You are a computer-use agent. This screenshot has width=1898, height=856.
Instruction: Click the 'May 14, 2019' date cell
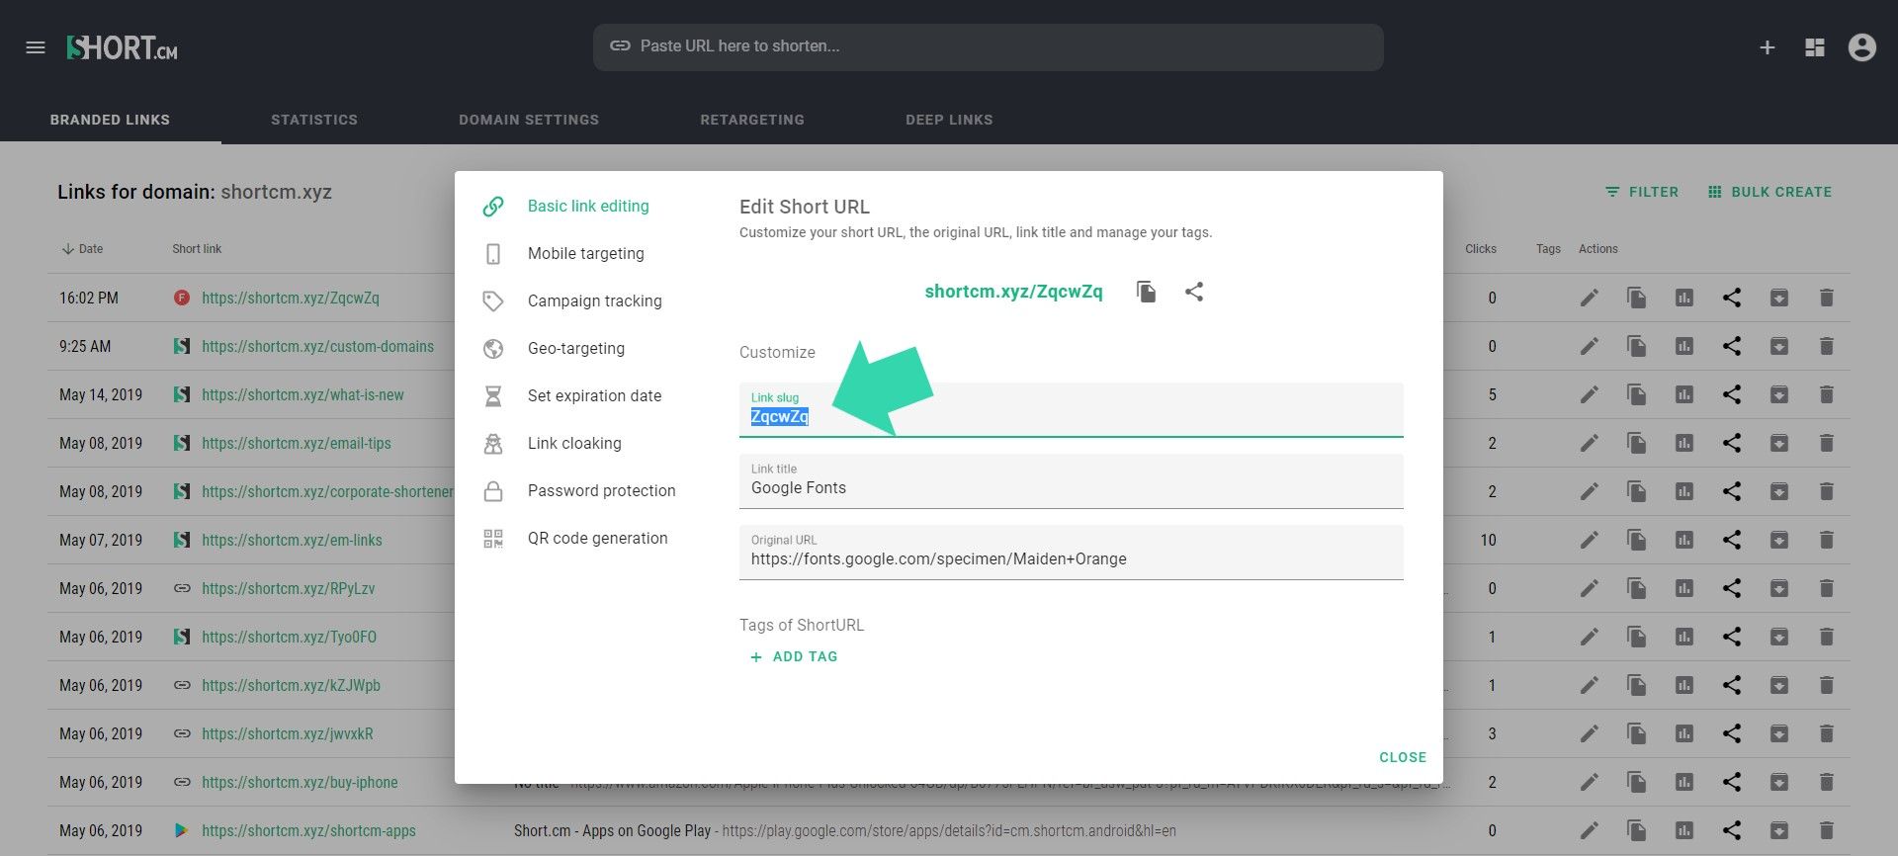101,394
